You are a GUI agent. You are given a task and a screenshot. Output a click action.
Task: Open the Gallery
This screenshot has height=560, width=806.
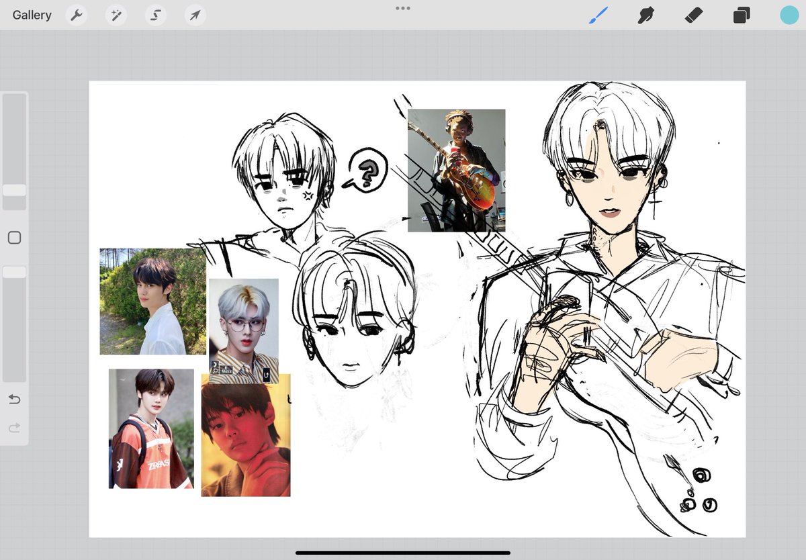click(x=32, y=15)
